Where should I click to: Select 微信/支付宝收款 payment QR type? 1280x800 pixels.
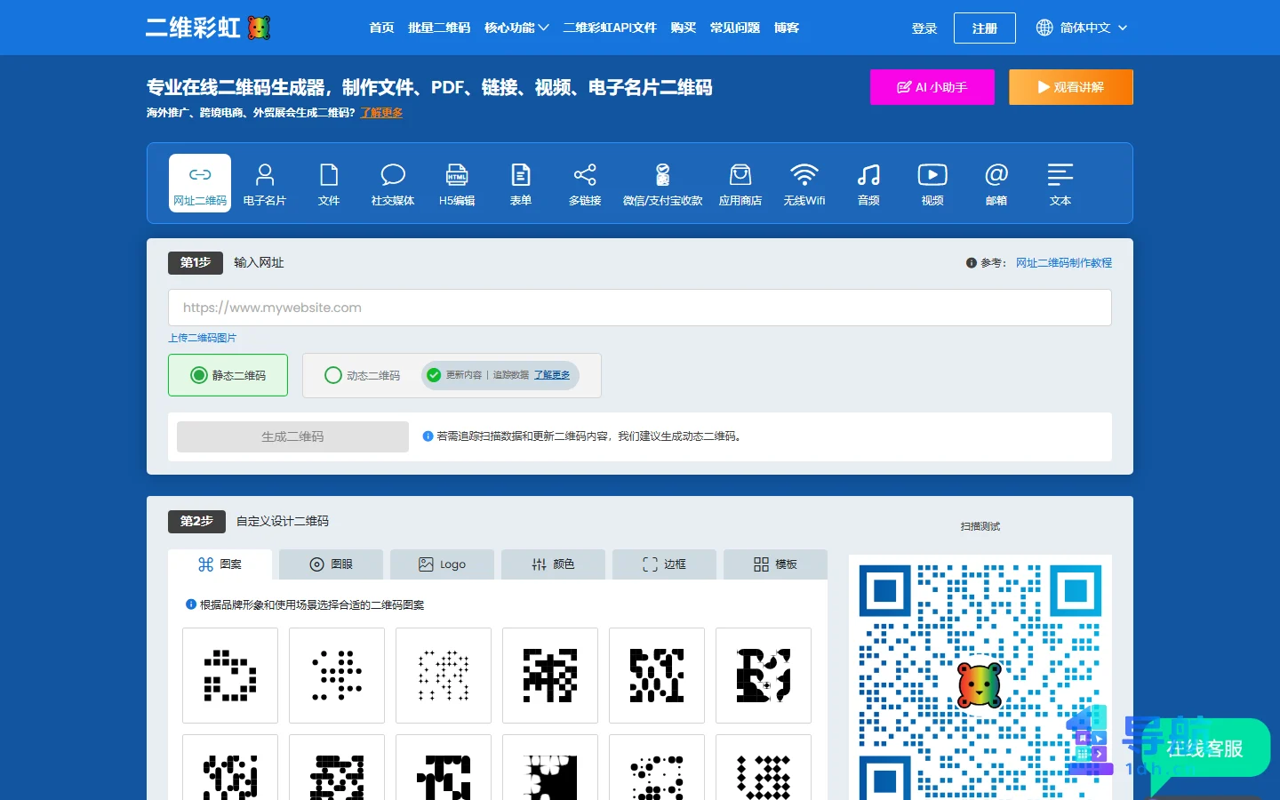pos(663,183)
